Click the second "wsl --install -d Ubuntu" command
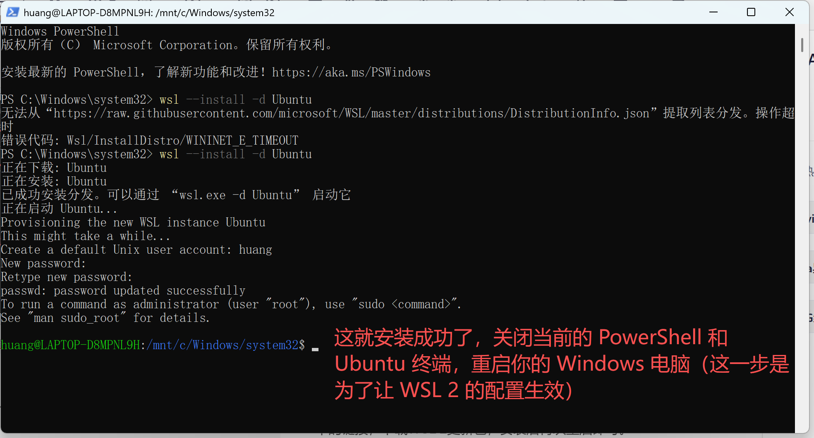 click(236, 154)
